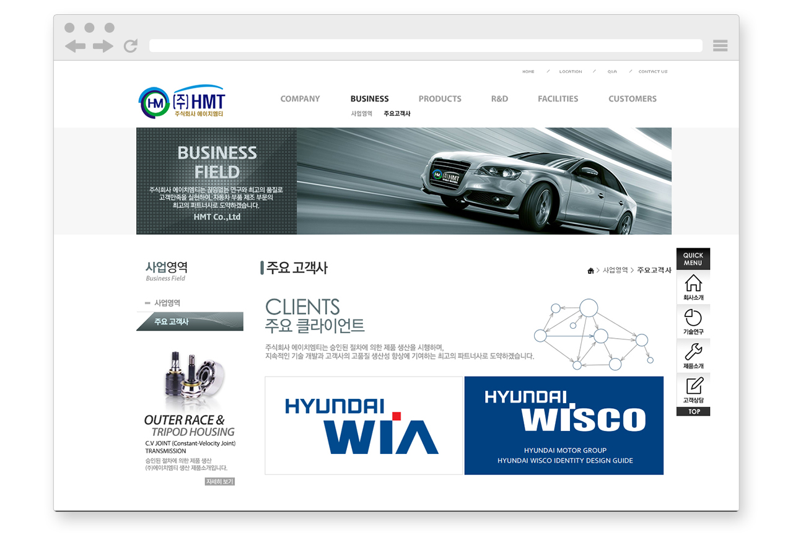Open the LOCATION link in header

coord(570,72)
